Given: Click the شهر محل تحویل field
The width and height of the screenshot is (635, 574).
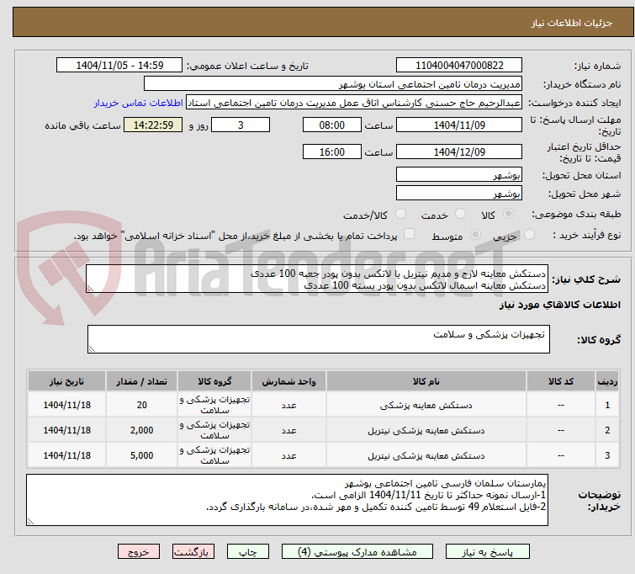Looking at the screenshot, I should 459,194.
